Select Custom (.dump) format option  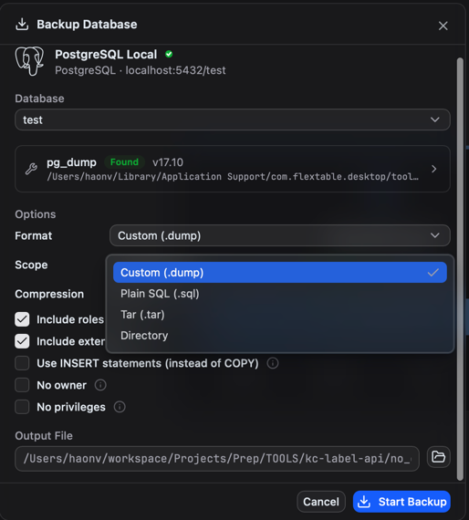click(280, 273)
